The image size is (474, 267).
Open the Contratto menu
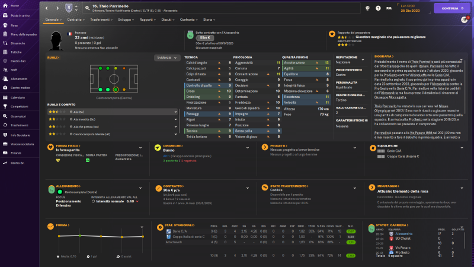pyautogui.click(x=76, y=20)
